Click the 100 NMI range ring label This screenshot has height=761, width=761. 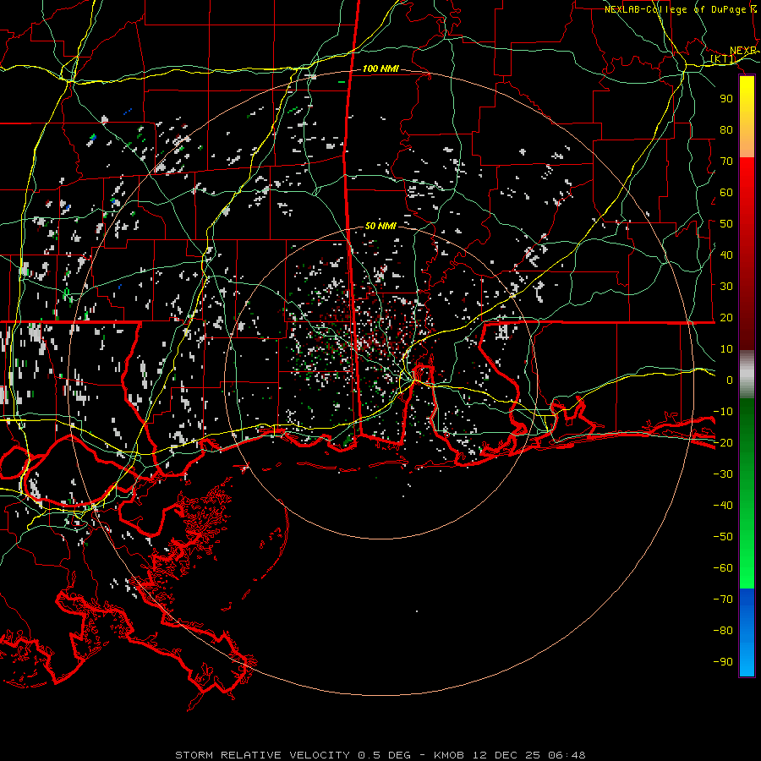(x=380, y=69)
